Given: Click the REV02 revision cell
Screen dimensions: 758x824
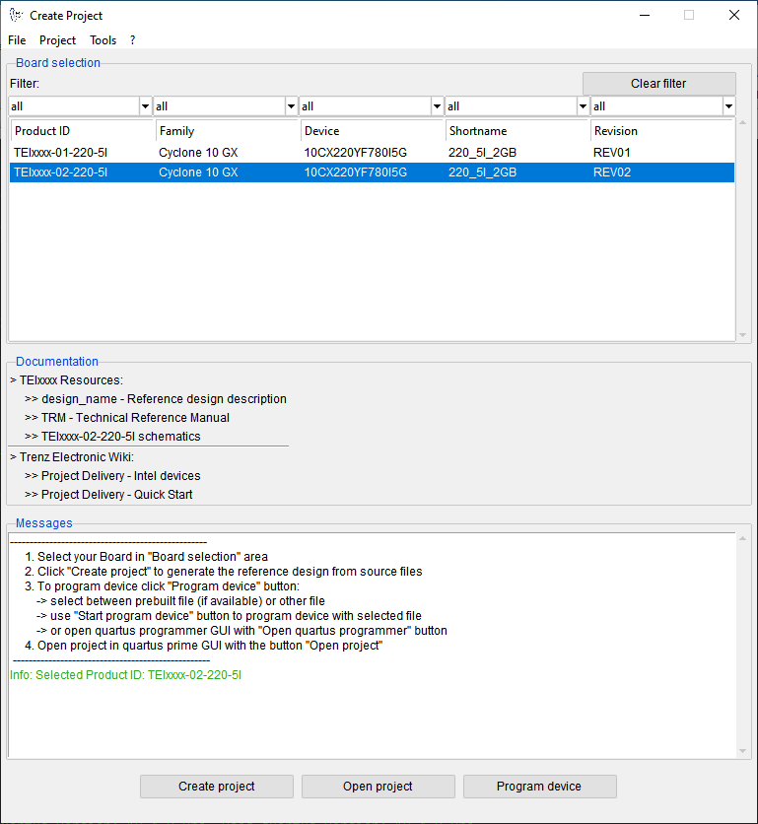Looking at the screenshot, I should (612, 172).
